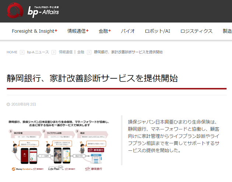Click the bp-Affairs circular logo icon
Screen dimensions: 232x182
coord(16,10)
